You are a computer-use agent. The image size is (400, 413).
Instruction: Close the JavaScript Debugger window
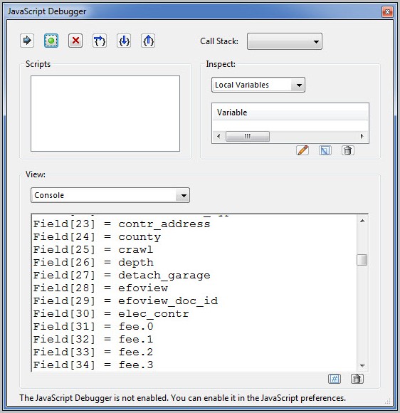387,11
